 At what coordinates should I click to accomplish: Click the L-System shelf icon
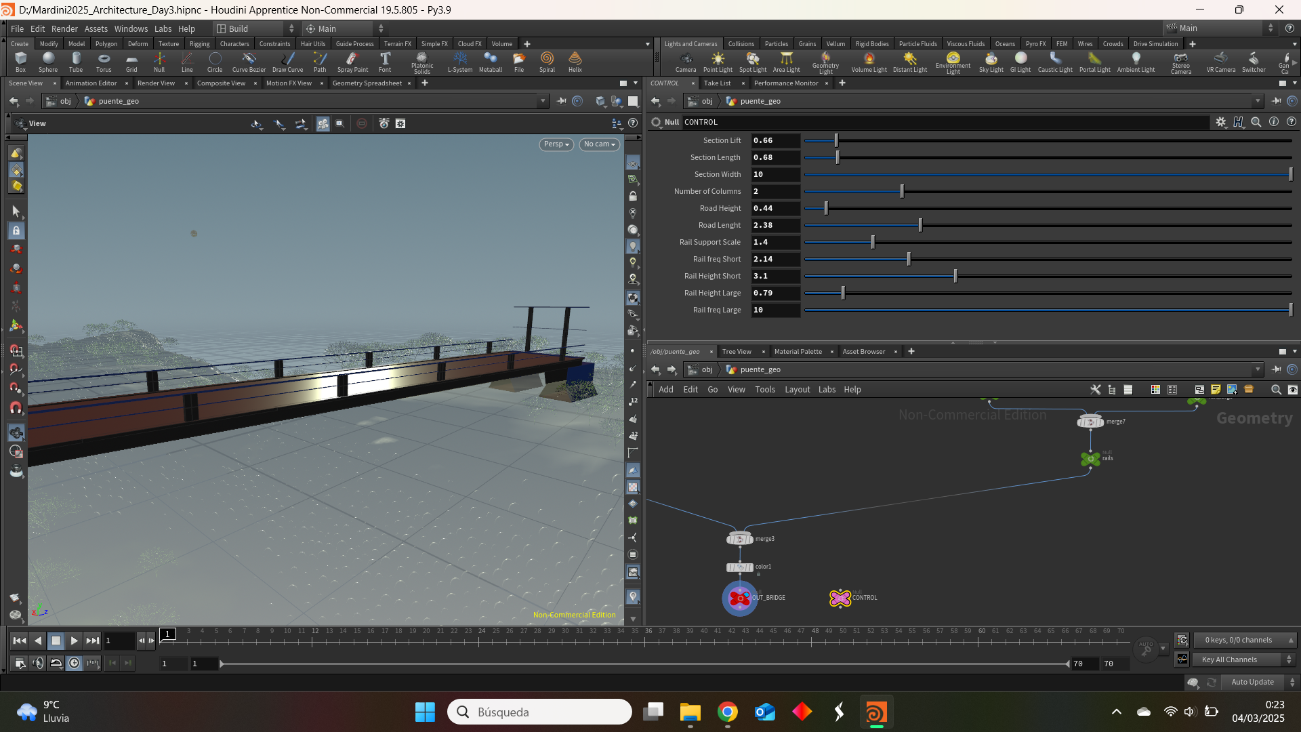point(460,62)
